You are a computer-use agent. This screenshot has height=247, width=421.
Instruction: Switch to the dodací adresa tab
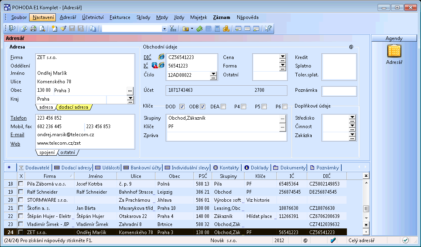[74, 107]
